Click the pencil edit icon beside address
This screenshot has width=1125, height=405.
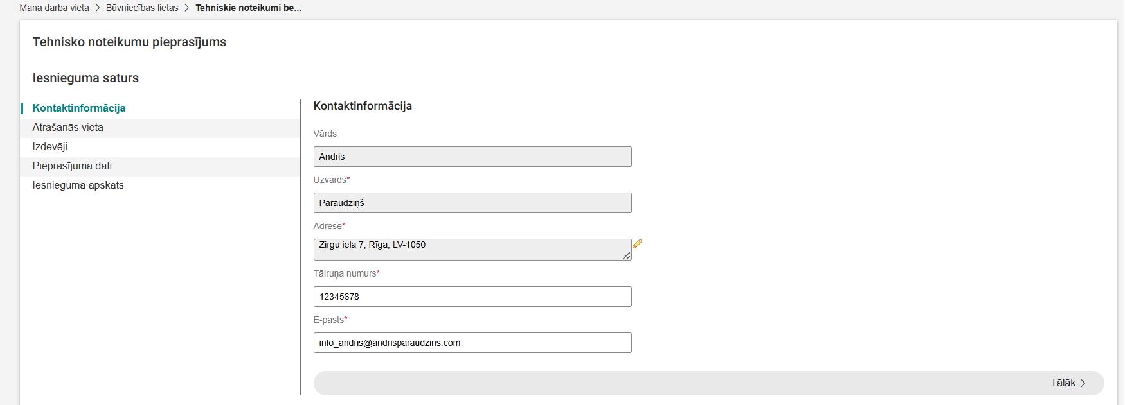637,245
